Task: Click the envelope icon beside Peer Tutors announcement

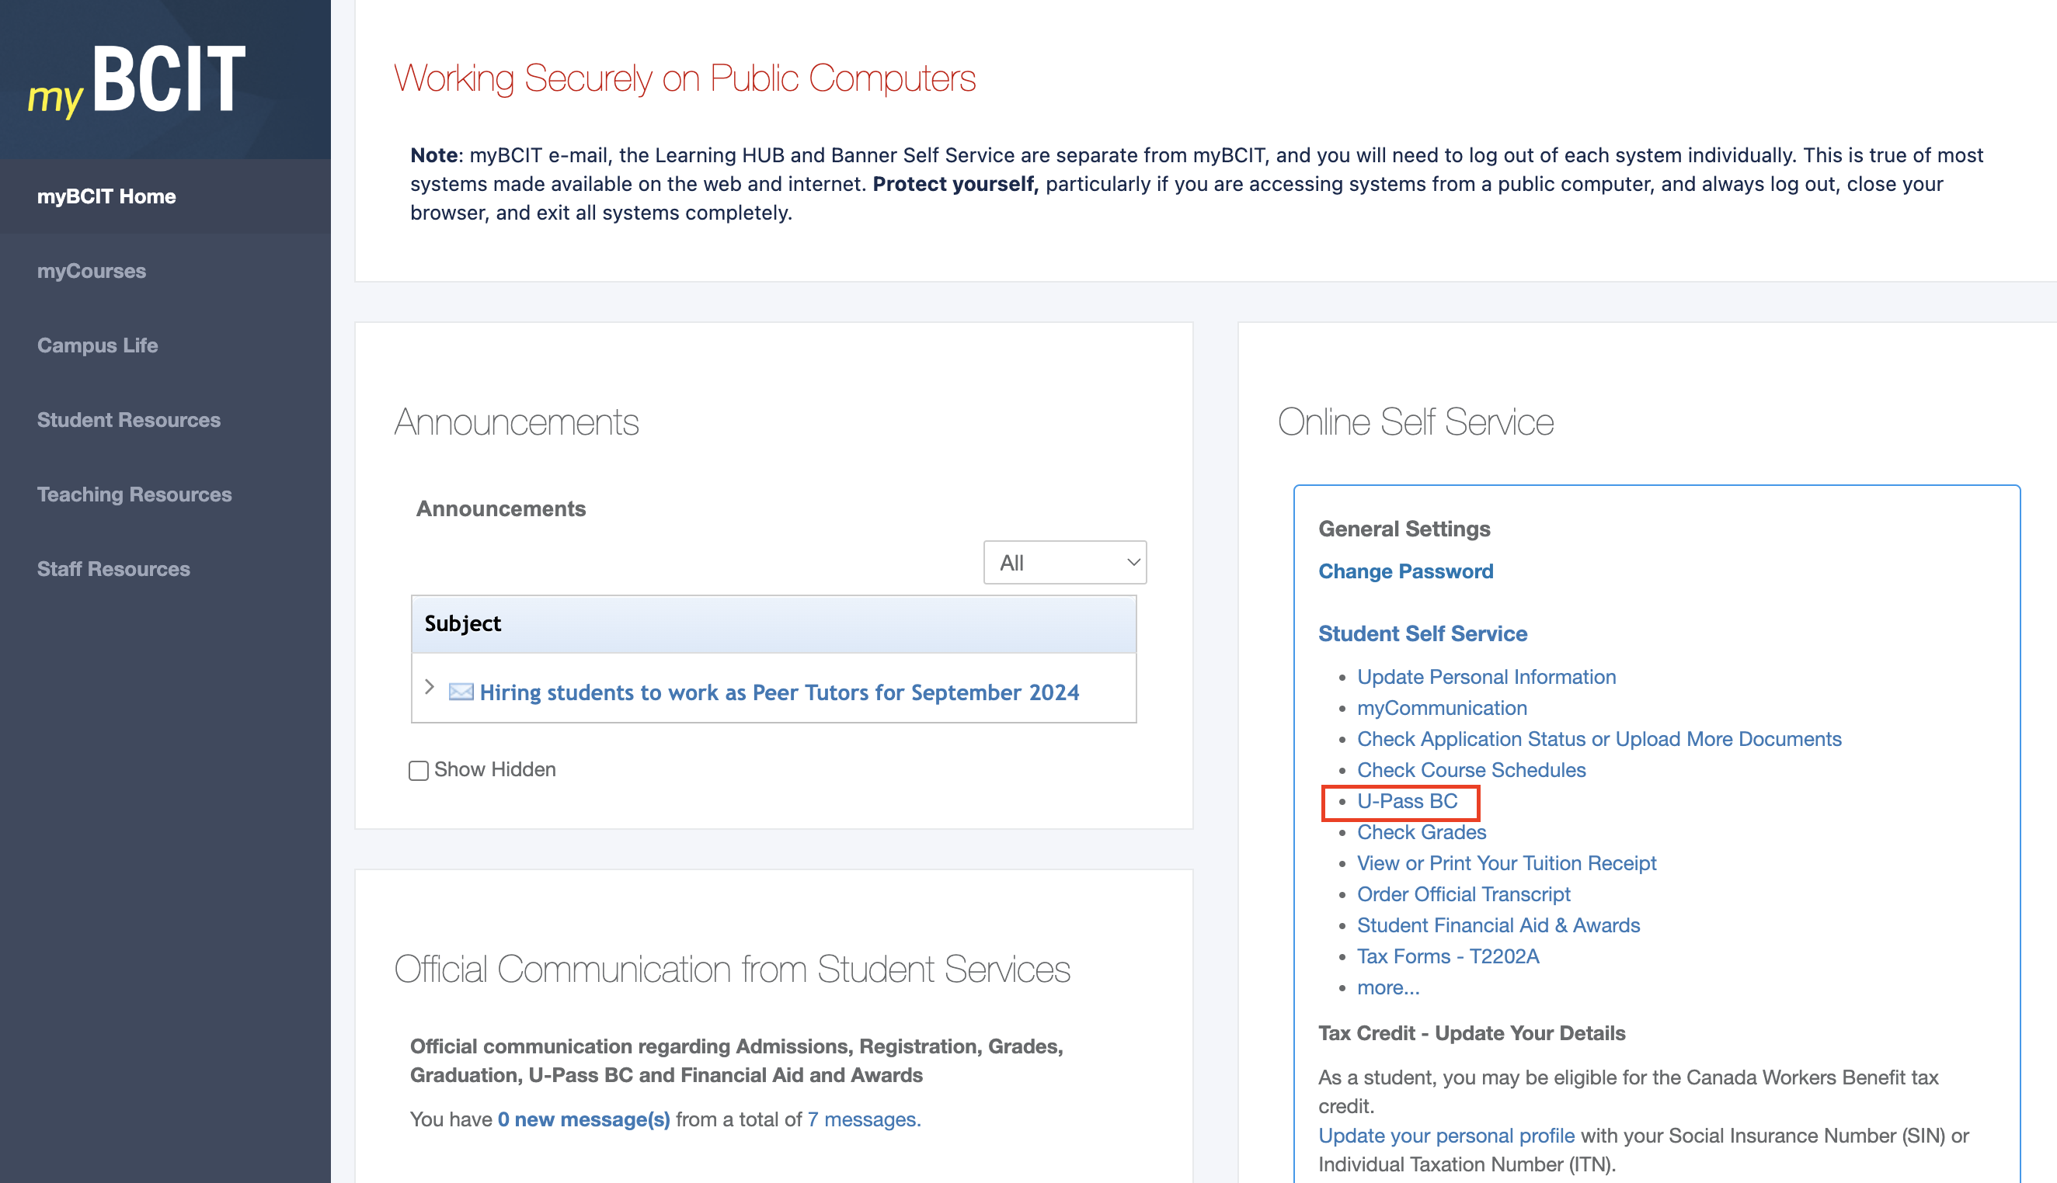Action: point(461,692)
